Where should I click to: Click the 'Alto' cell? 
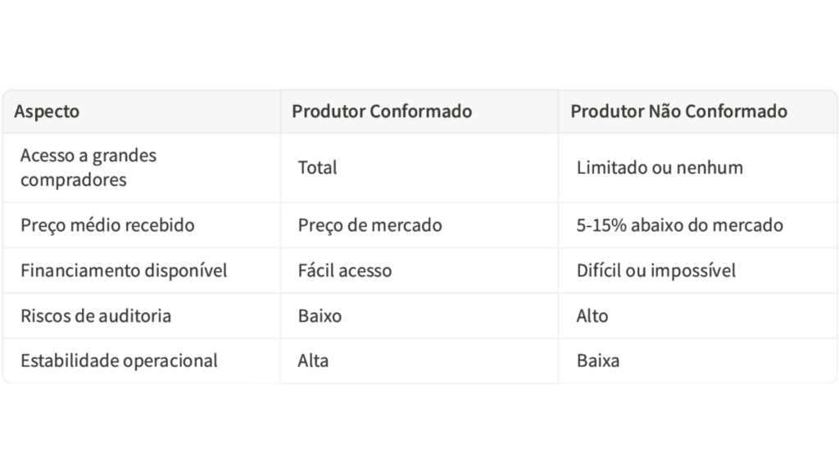(x=592, y=315)
